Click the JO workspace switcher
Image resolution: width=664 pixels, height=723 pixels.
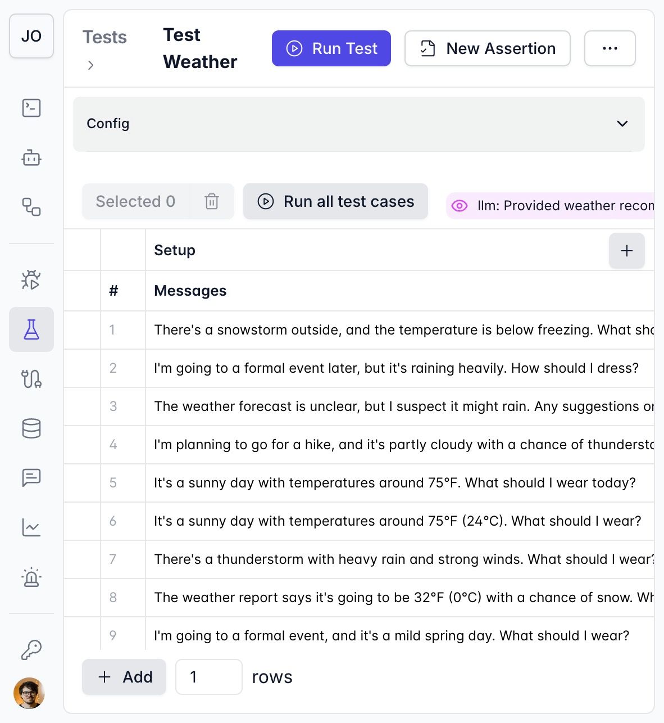click(31, 36)
